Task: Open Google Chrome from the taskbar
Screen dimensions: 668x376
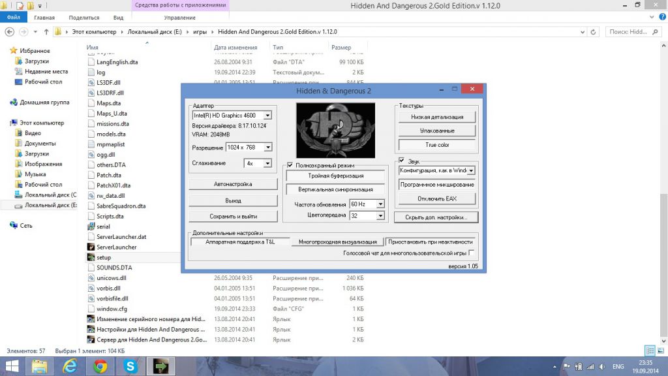Action: pos(100,366)
